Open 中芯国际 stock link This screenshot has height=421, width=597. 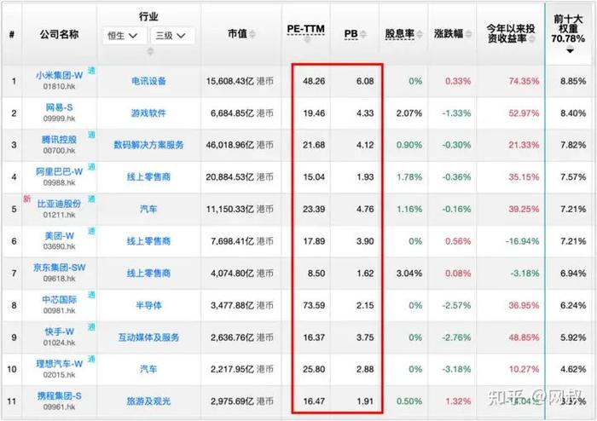60,300
